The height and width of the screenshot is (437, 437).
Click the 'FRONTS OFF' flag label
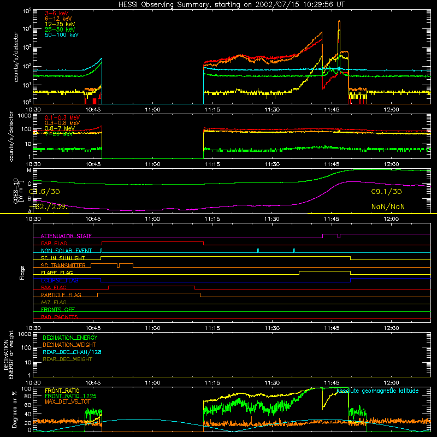coord(58,310)
